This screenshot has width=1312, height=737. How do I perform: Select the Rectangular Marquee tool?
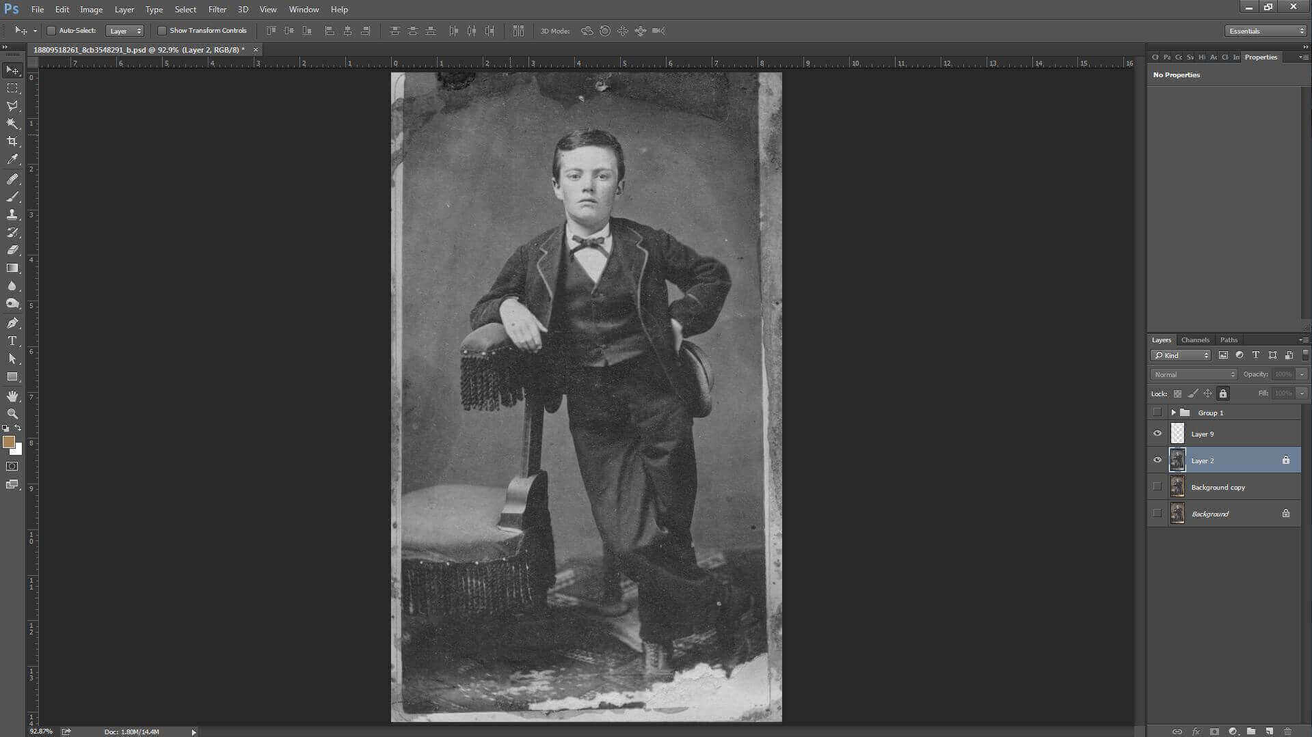12,88
